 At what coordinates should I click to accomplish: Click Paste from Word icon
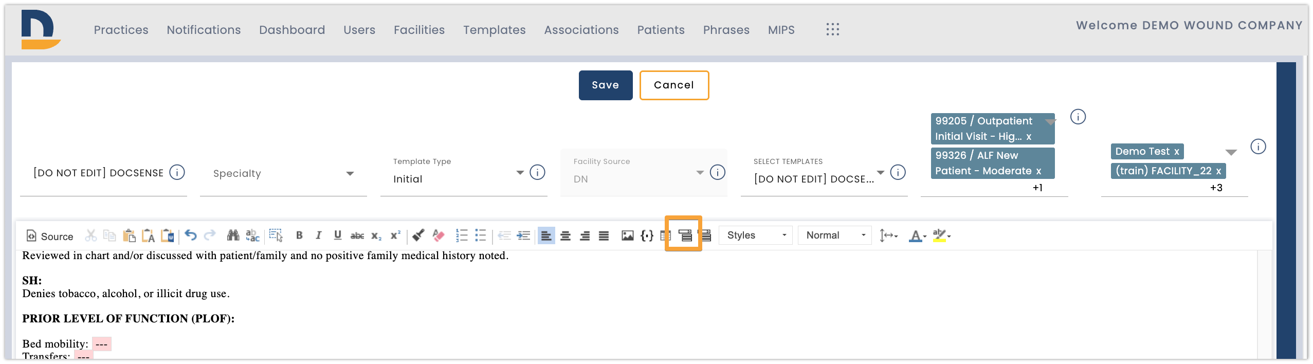click(x=167, y=235)
